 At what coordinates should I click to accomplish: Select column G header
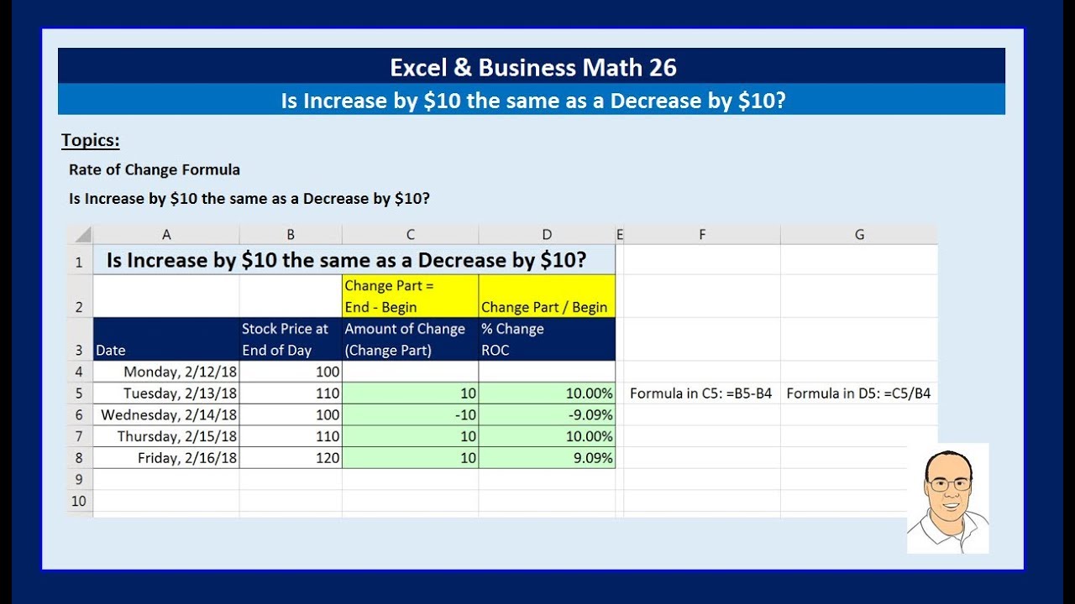[859, 234]
